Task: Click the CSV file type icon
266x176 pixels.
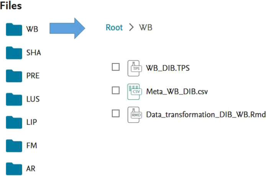Action: [135, 92]
